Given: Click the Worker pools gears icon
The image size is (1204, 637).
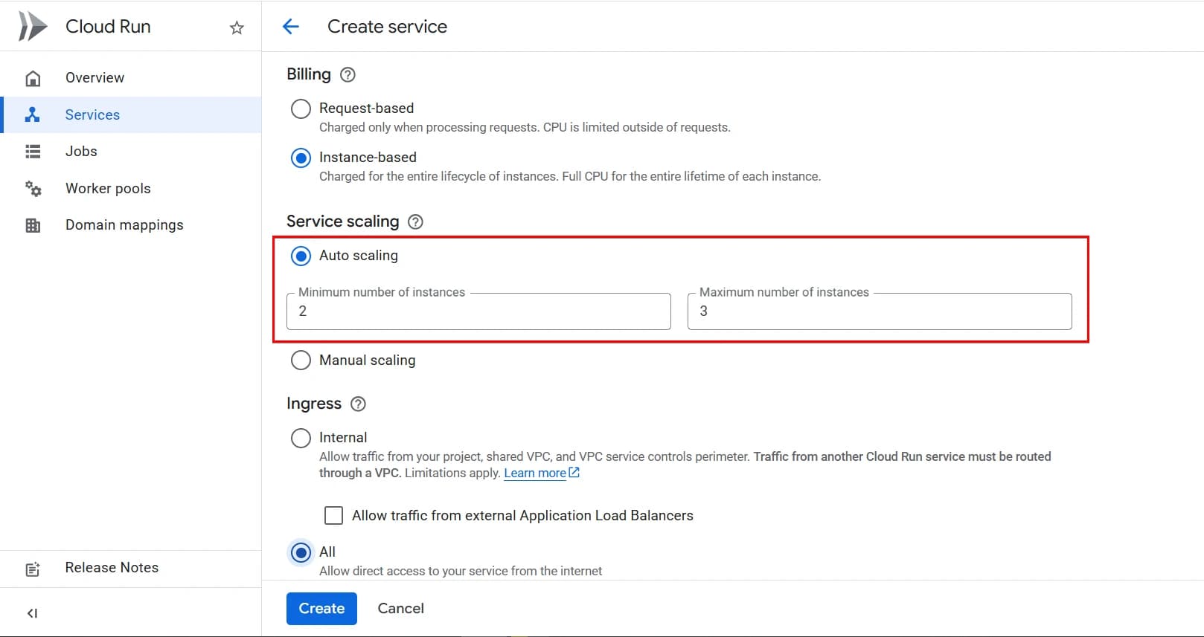Looking at the screenshot, I should point(33,188).
